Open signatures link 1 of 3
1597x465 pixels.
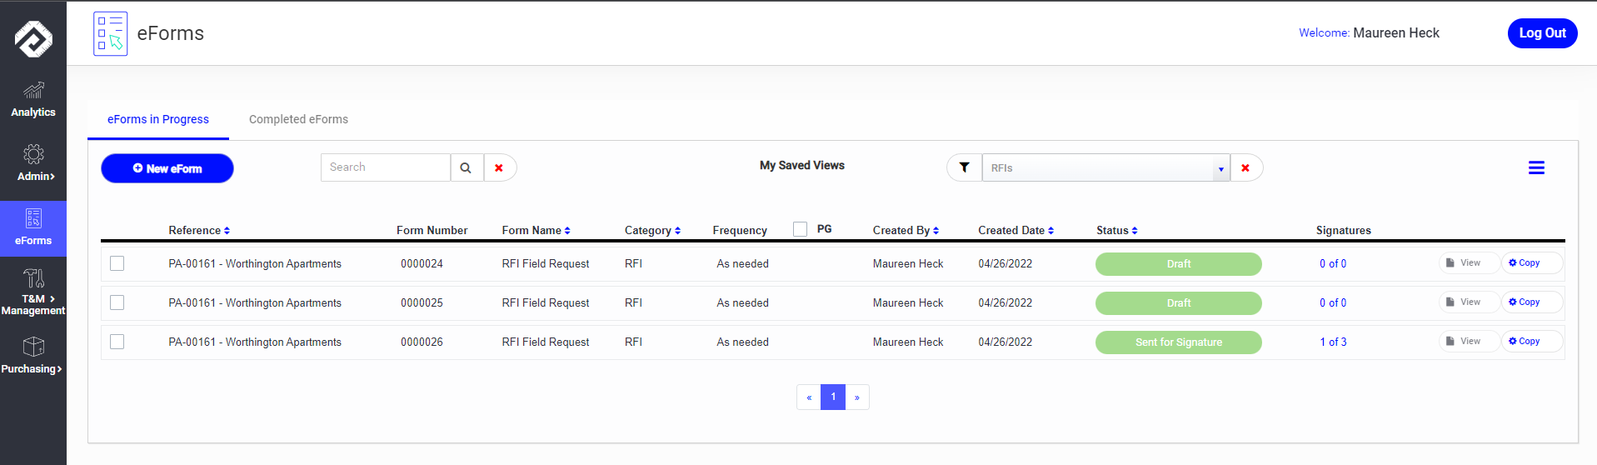pyautogui.click(x=1333, y=342)
